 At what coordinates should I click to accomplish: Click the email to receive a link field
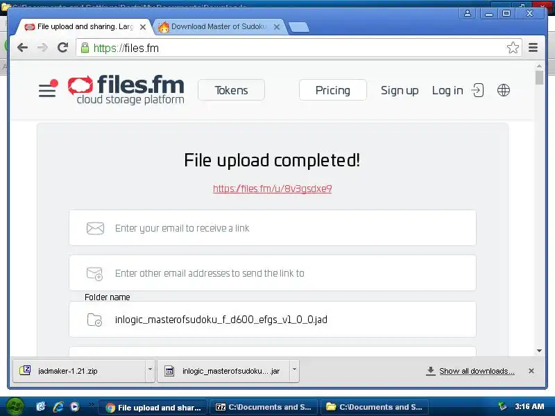272,228
